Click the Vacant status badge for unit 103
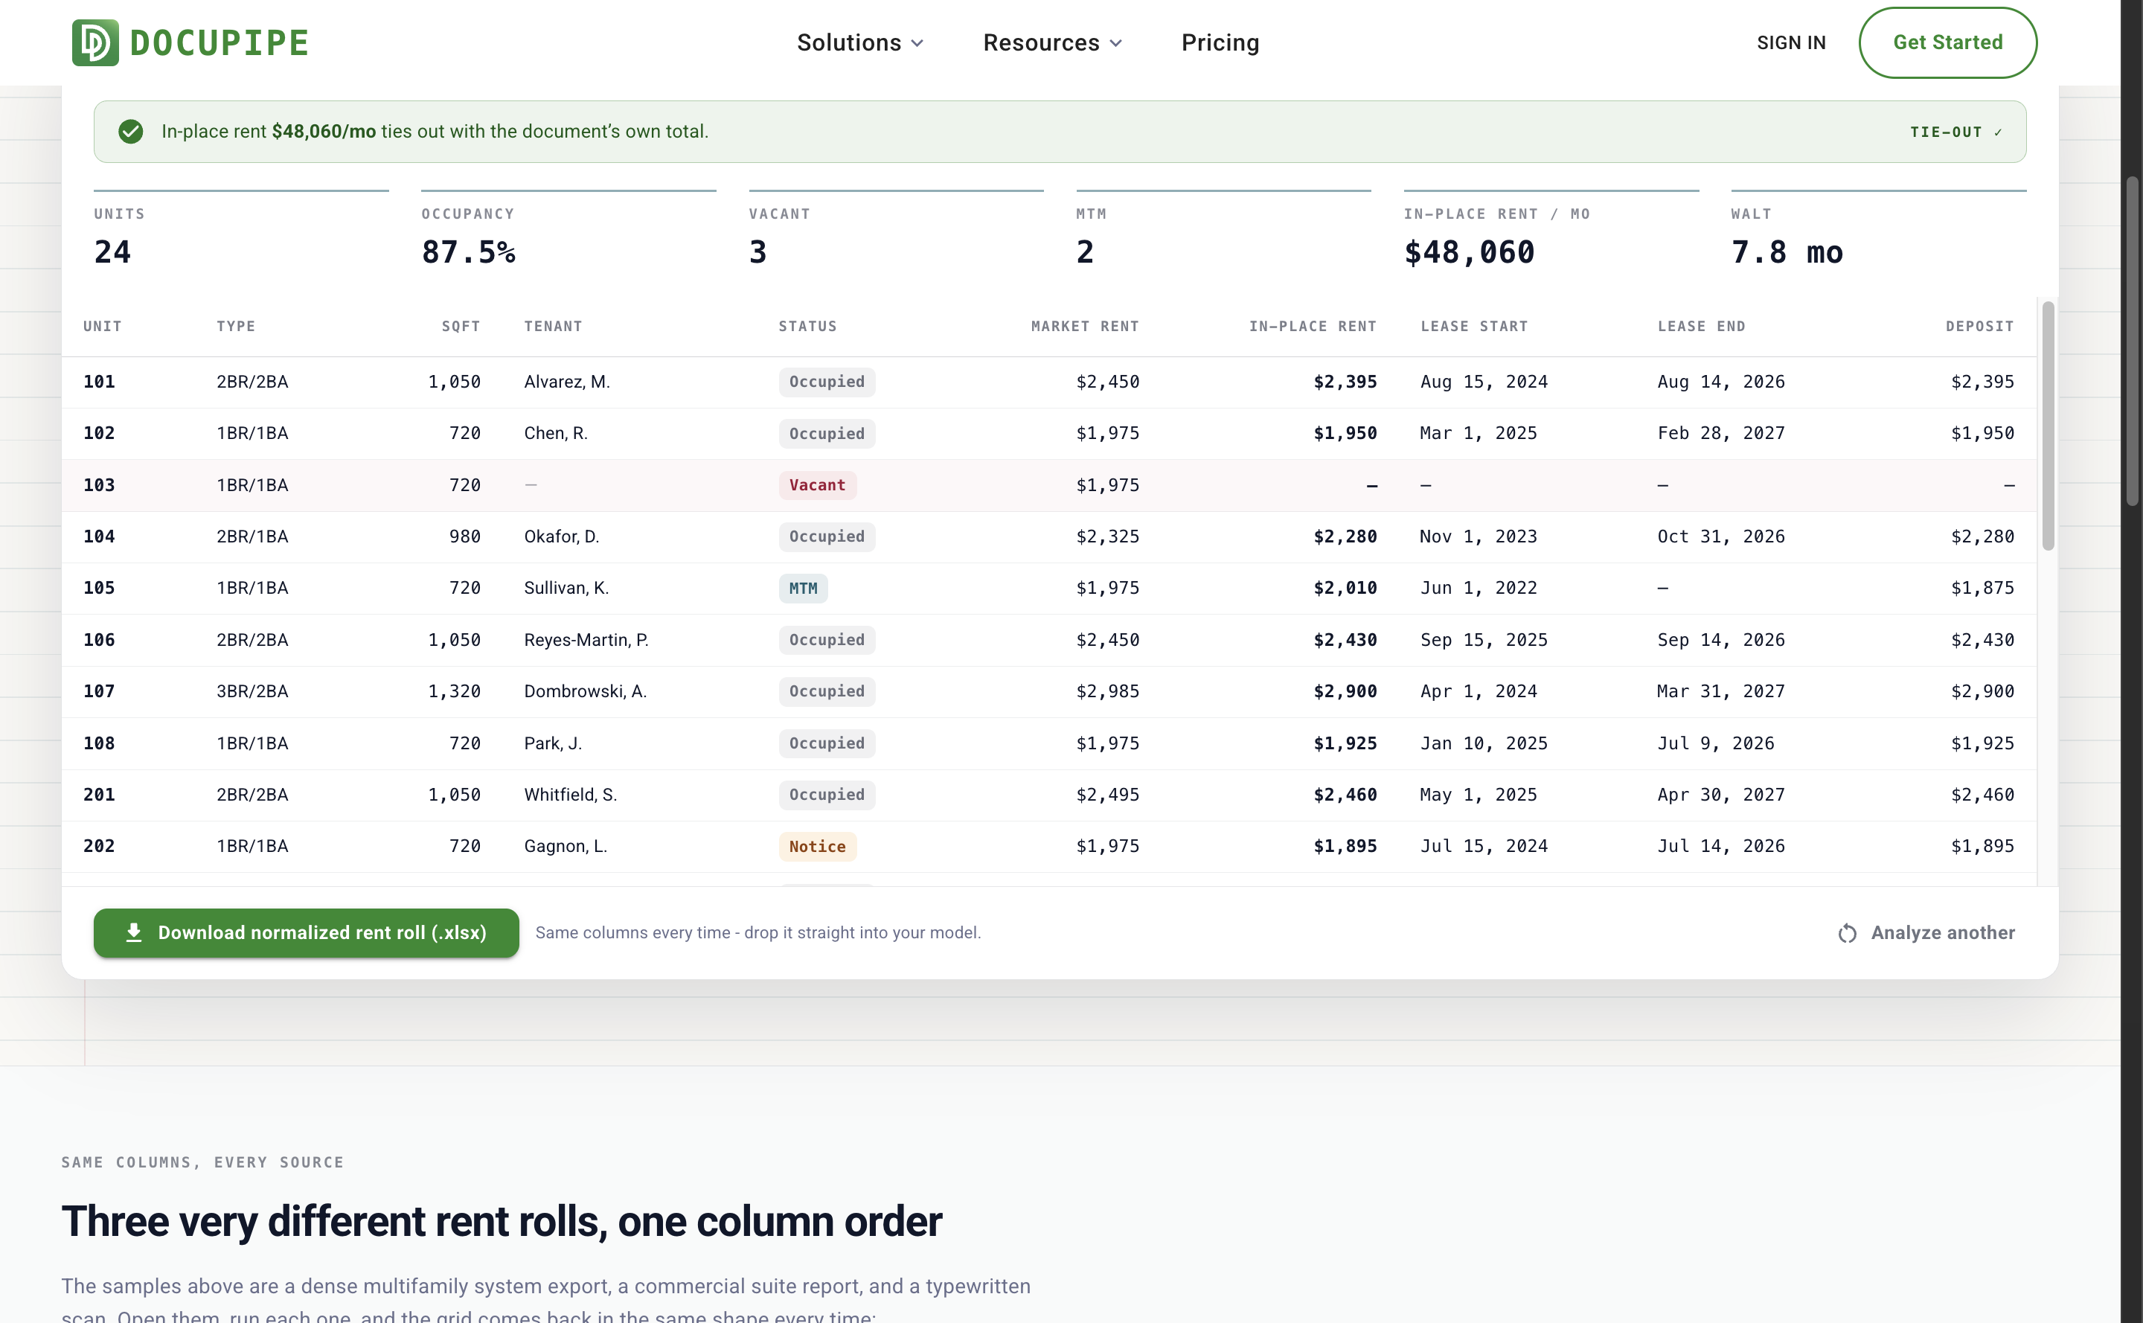2143x1323 pixels. click(x=817, y=484)
